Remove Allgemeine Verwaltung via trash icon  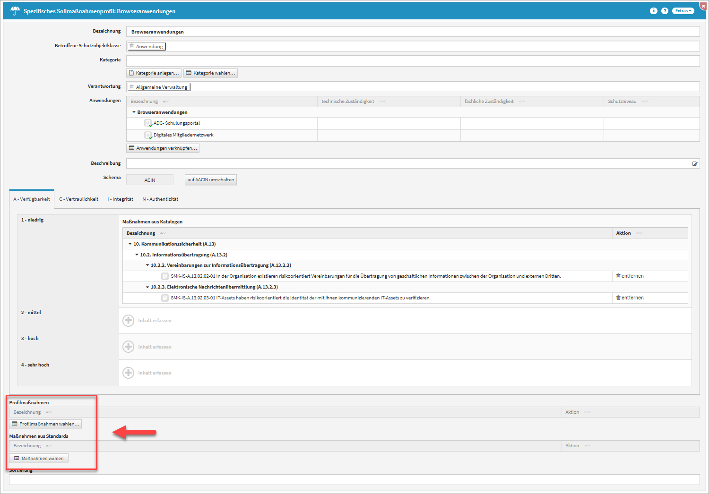pos(132,87)
